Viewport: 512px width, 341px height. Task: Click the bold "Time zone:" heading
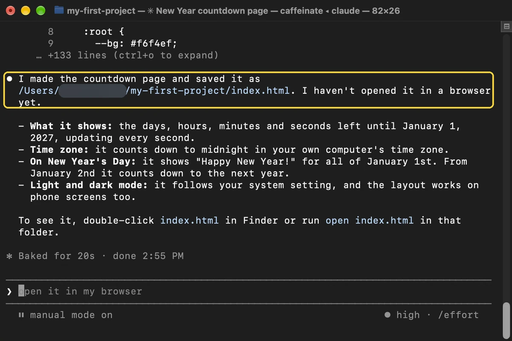coord(60,150)
